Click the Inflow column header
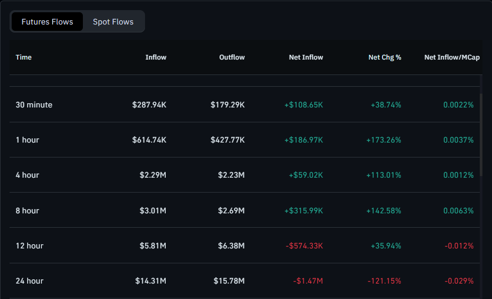 (156, 57)
